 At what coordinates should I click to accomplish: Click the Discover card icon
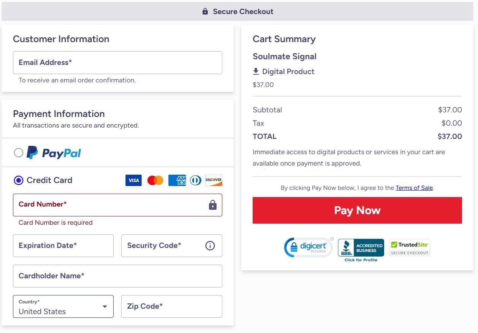coord(213,180)
